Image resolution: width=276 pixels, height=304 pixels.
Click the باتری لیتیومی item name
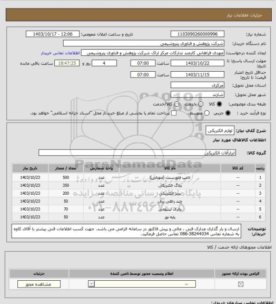(170, 210)
